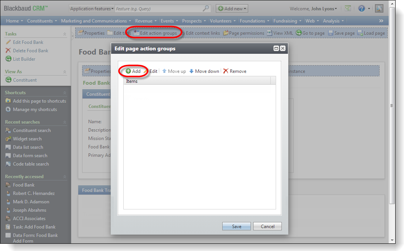
Task: Click the Save page disk icon
Action: point(330,33)
